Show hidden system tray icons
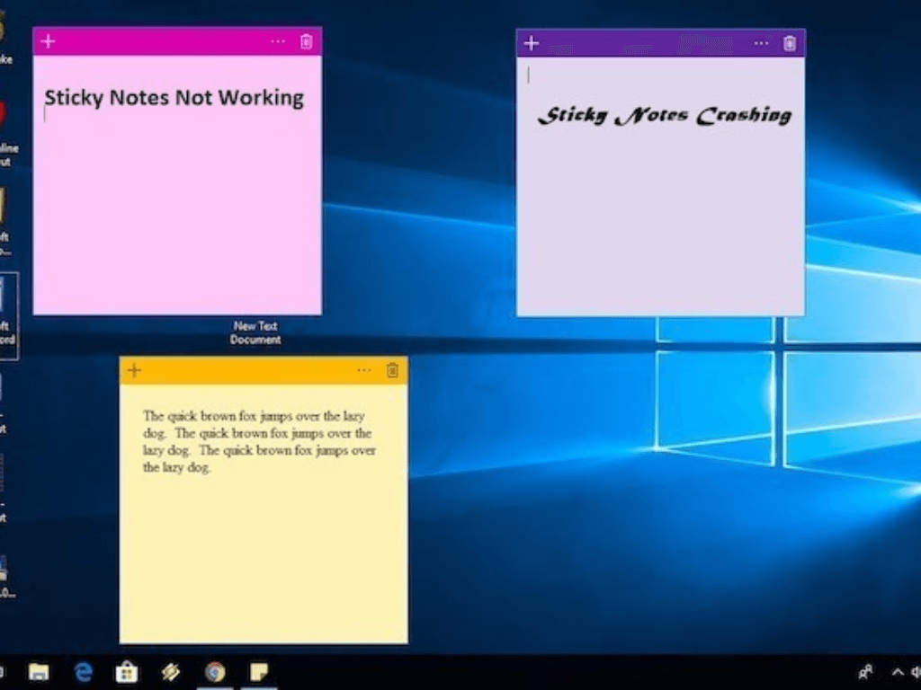 click(897, 671)
